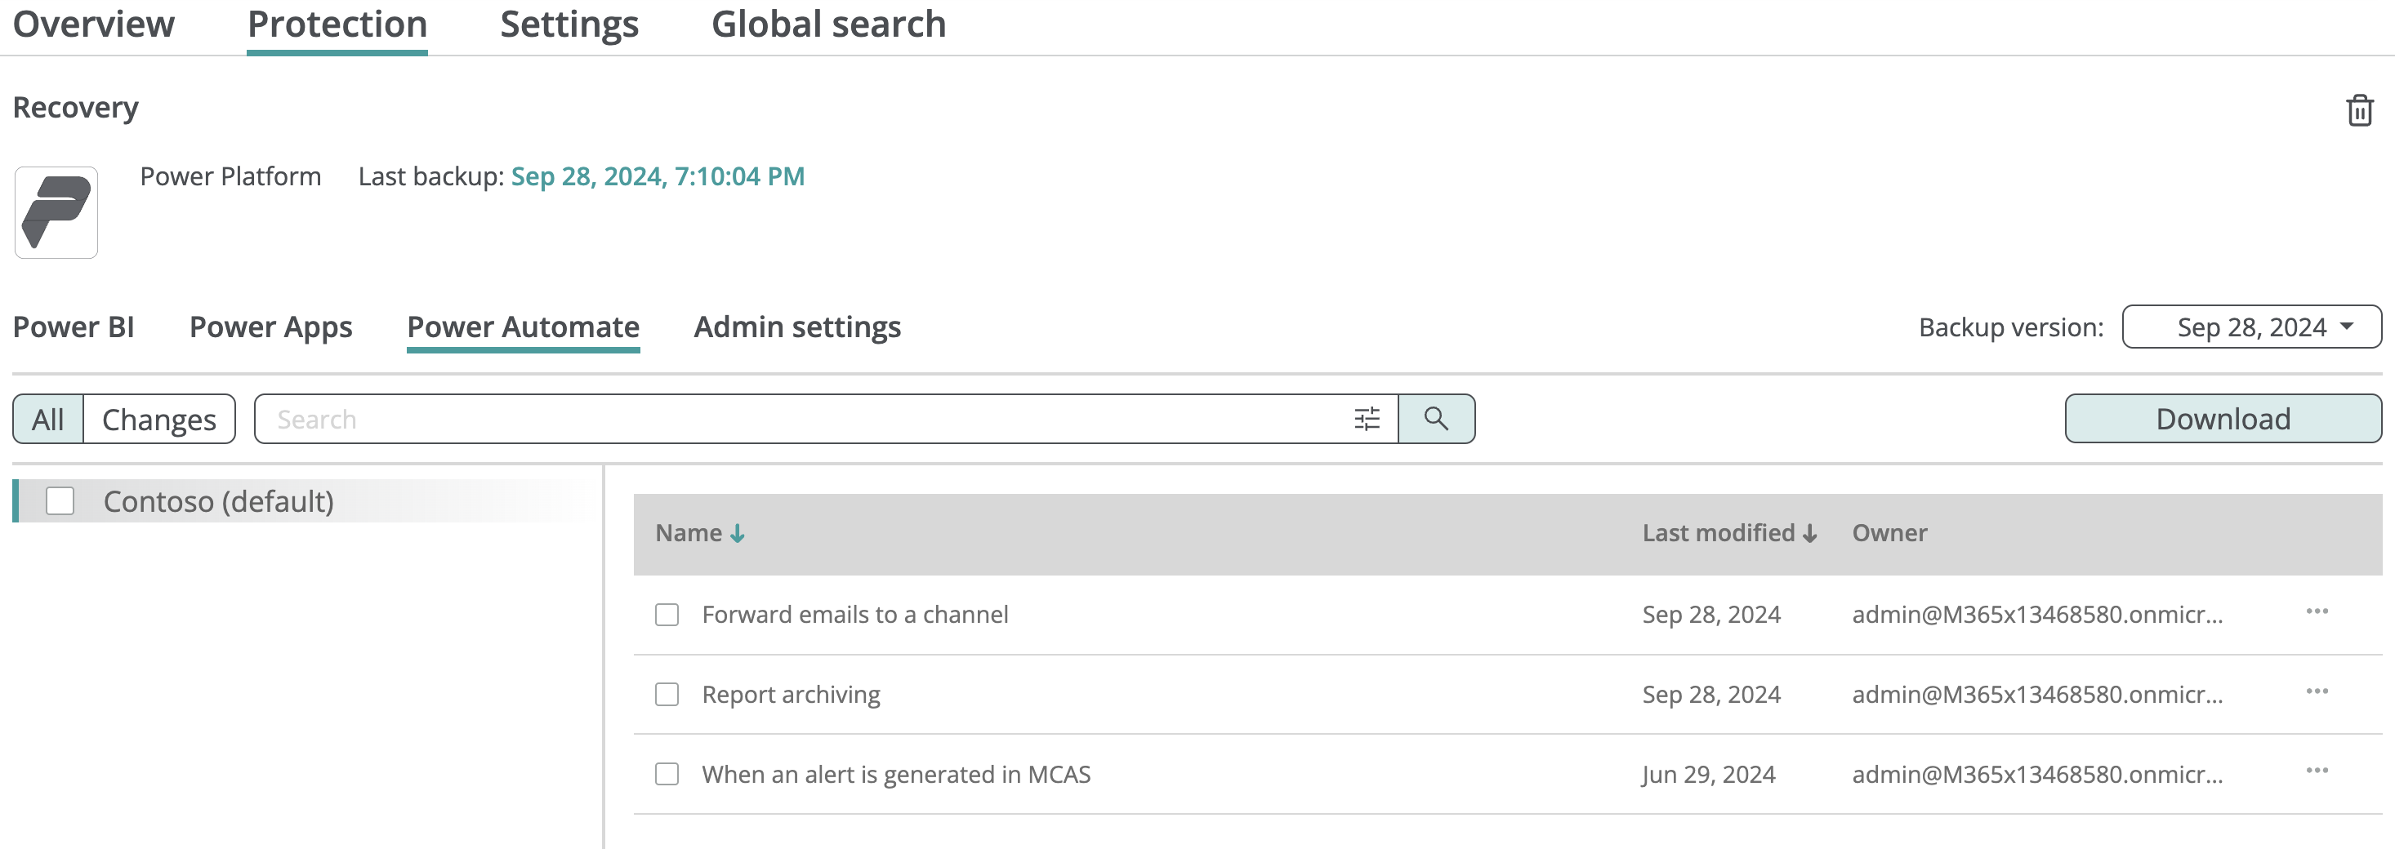This screenshot has height=849, width=2395.
Task: Click the magnifier search button
Action: tap(1435, 419)
